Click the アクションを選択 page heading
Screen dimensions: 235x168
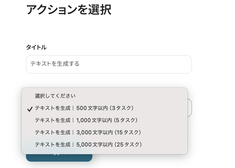pos(69,10)
